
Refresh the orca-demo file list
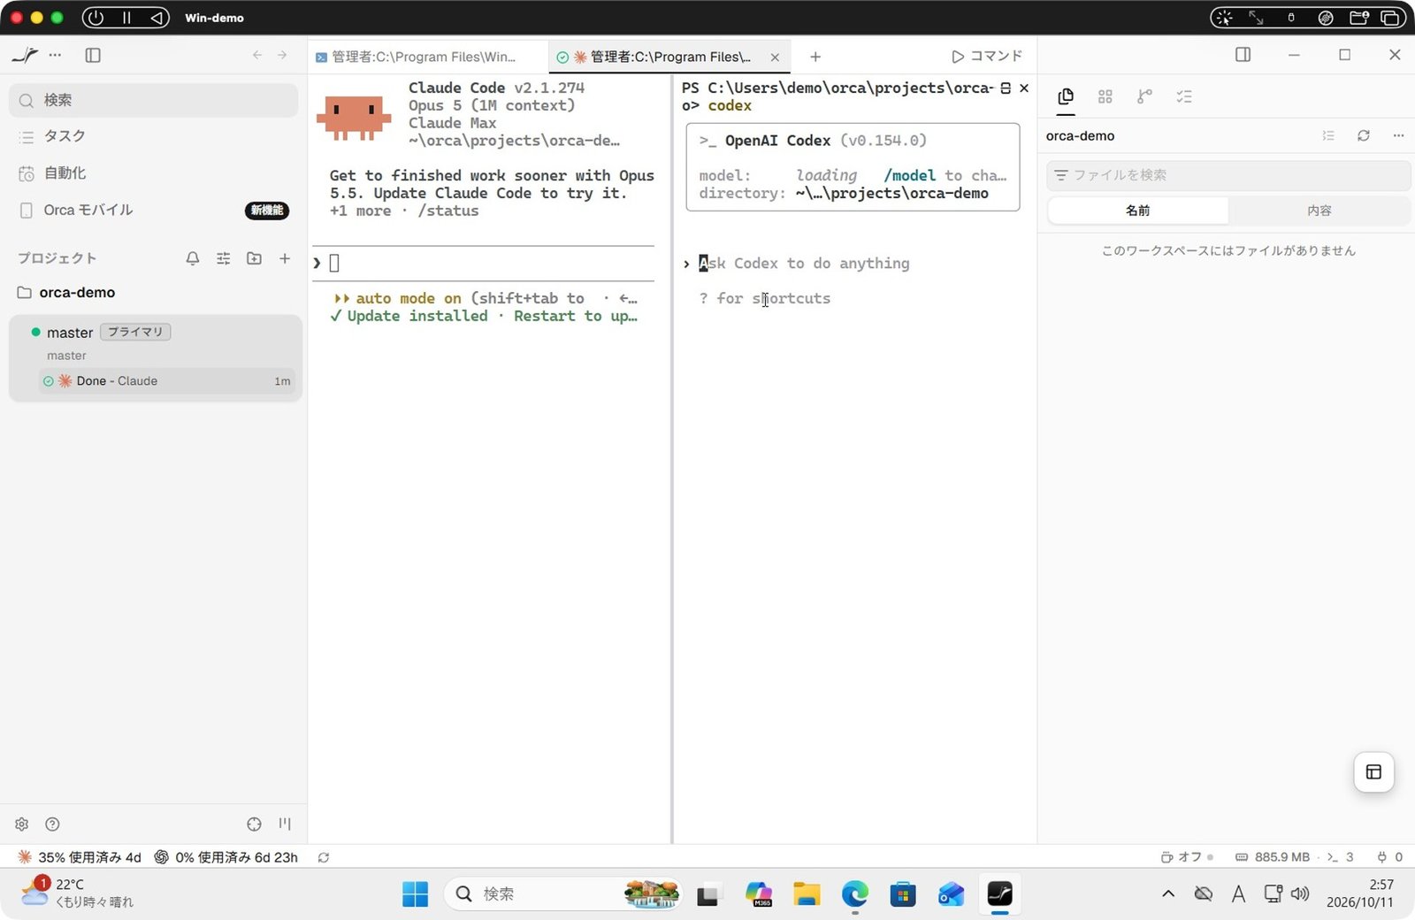pyautogui.click(x=1364, y=135)
